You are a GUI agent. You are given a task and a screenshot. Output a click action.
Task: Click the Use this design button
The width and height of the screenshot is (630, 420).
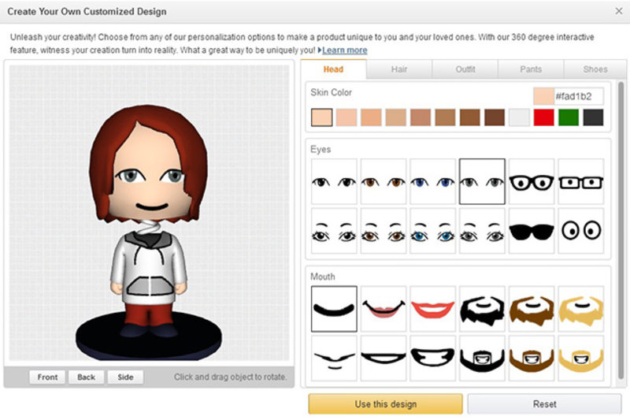[x=385, y=404]
